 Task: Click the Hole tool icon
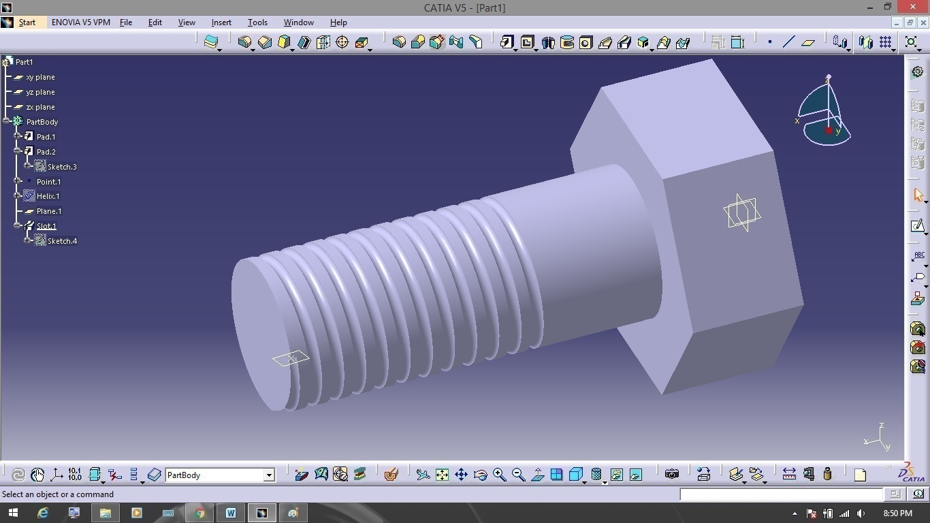pyautogui.click(x=586, y=43)
